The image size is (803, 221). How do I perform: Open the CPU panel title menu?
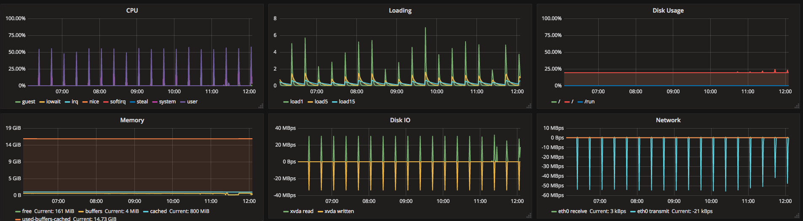point(132,11)
